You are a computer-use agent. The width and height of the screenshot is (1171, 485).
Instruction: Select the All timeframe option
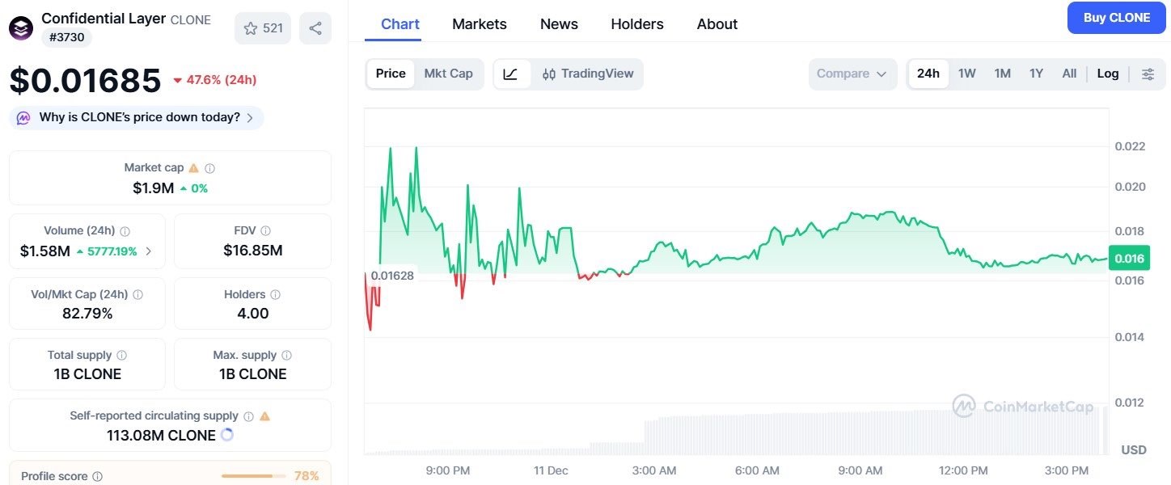point(1069,73)
